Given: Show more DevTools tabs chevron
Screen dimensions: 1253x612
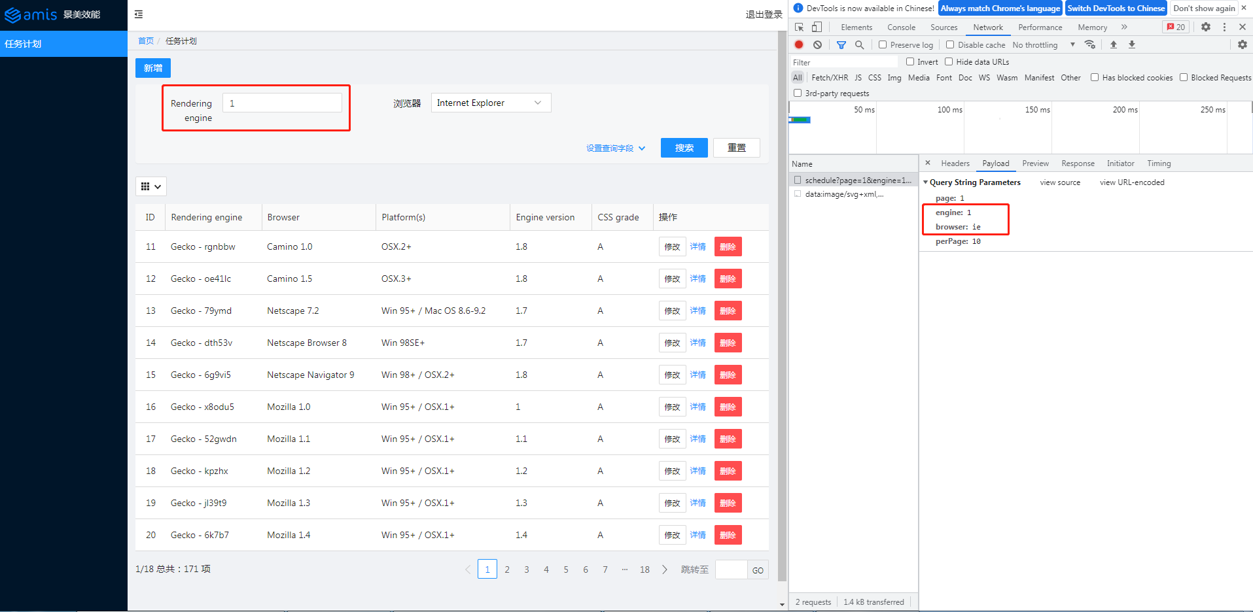Looking at the screenshot, I should [x=1124, y=27].
